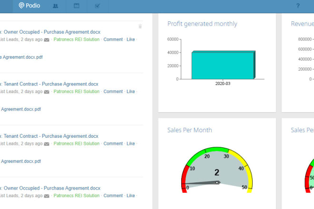
Task: Open the Agreement.docx.pdf attachment under the second Tenant Contract post
Action: click(x=21, y=161)
